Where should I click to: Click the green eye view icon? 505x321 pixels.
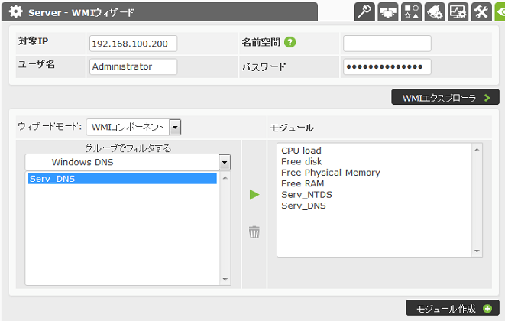point(502,11)
